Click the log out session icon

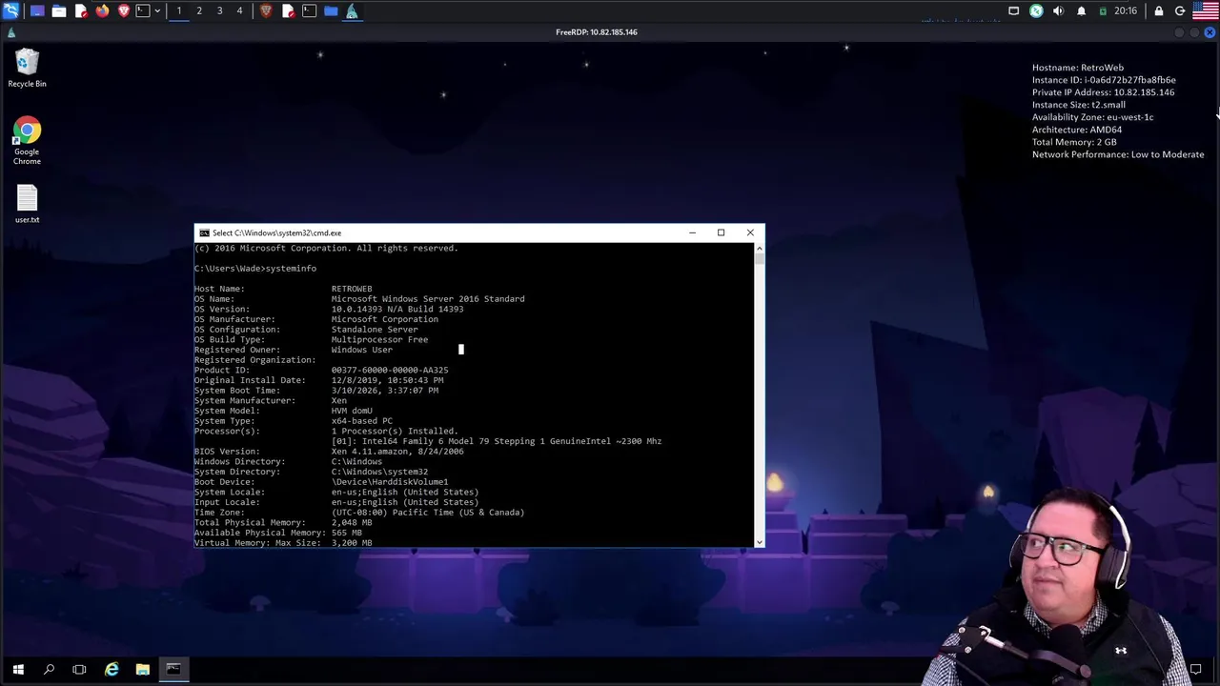point(1180,10)
